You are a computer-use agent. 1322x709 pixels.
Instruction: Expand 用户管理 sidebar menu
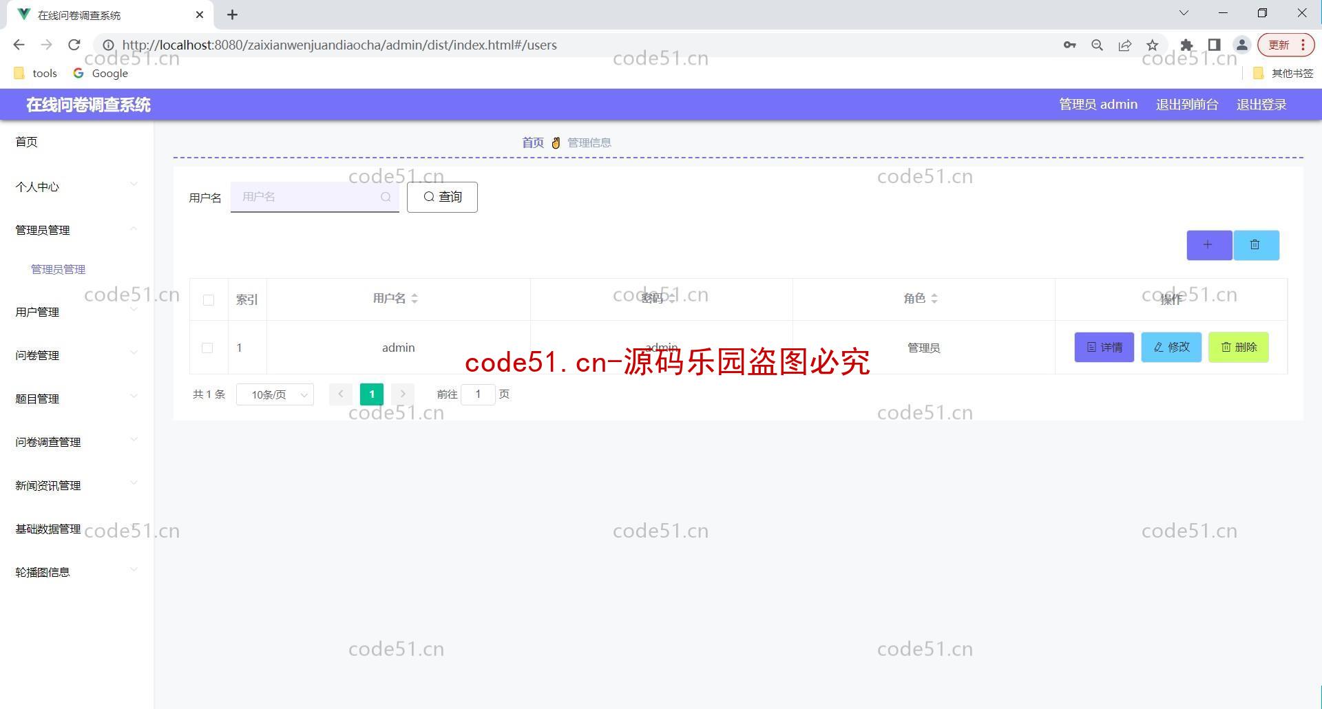coord(76,312)
